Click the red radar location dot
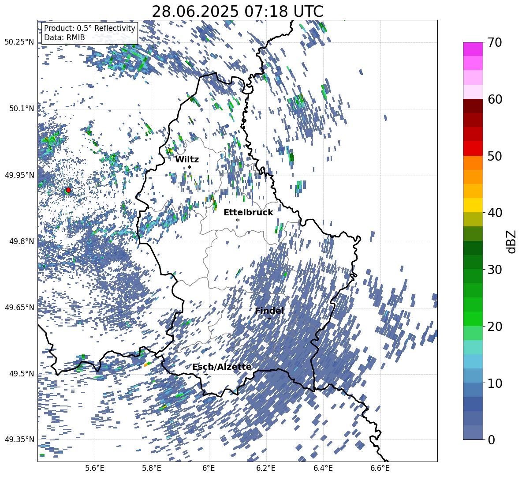522x477 pixels. point(68,190)
